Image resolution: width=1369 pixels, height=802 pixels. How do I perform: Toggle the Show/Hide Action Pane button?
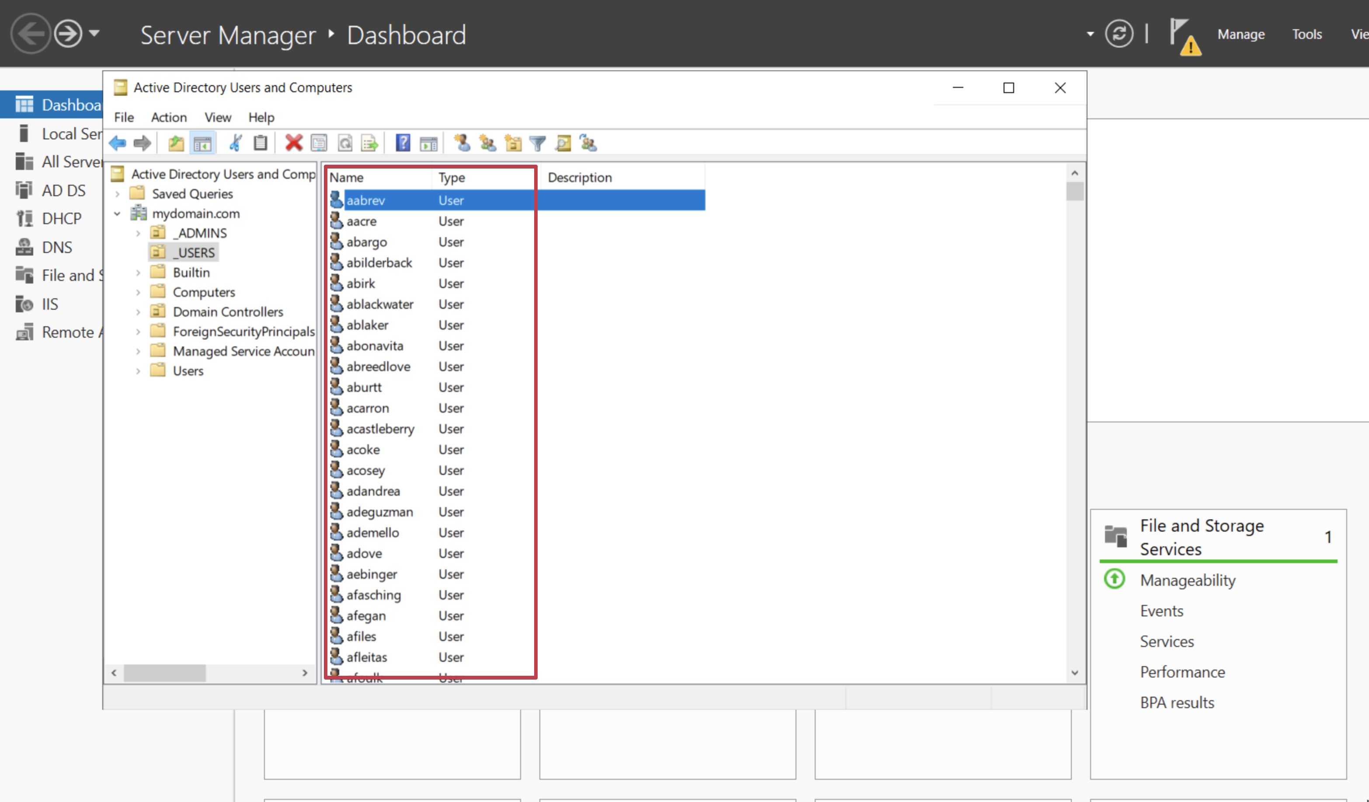click(429, 143)
